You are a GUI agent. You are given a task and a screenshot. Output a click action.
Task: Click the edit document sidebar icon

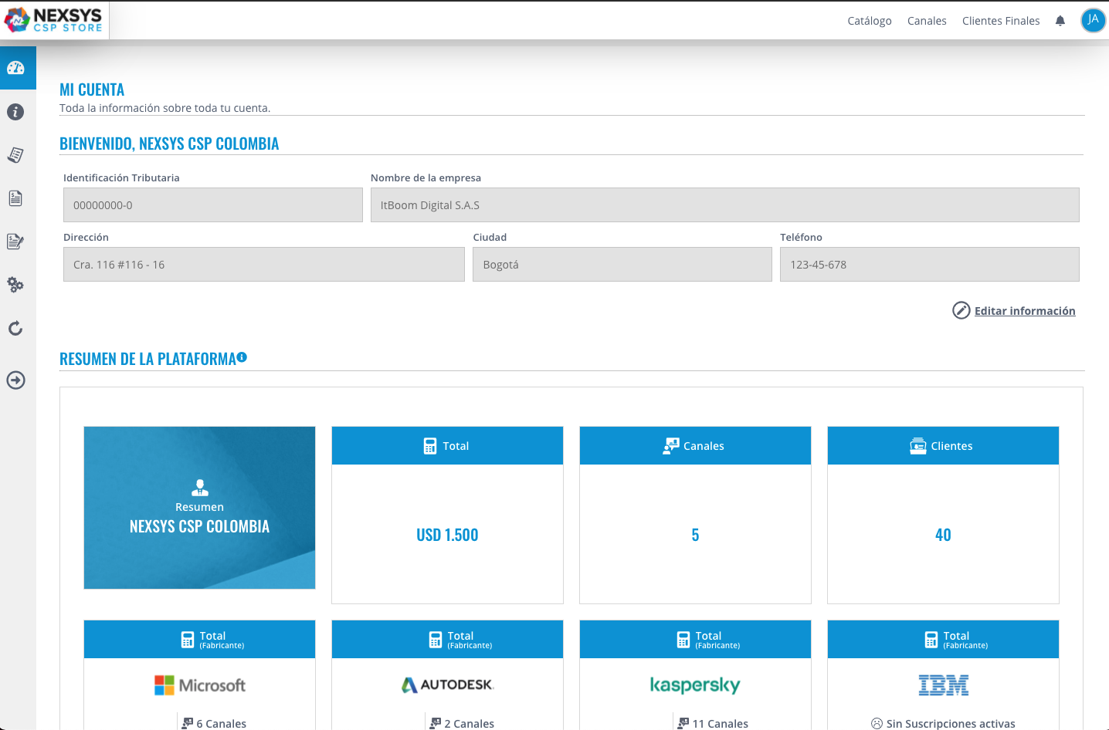(15, 242)
